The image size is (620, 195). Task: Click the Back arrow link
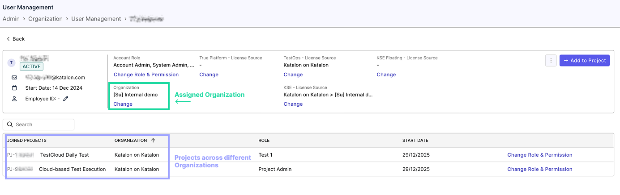(x=16, y=39)
